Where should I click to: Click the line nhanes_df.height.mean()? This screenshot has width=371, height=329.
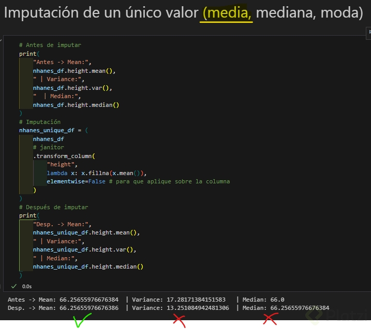(75, 71)
